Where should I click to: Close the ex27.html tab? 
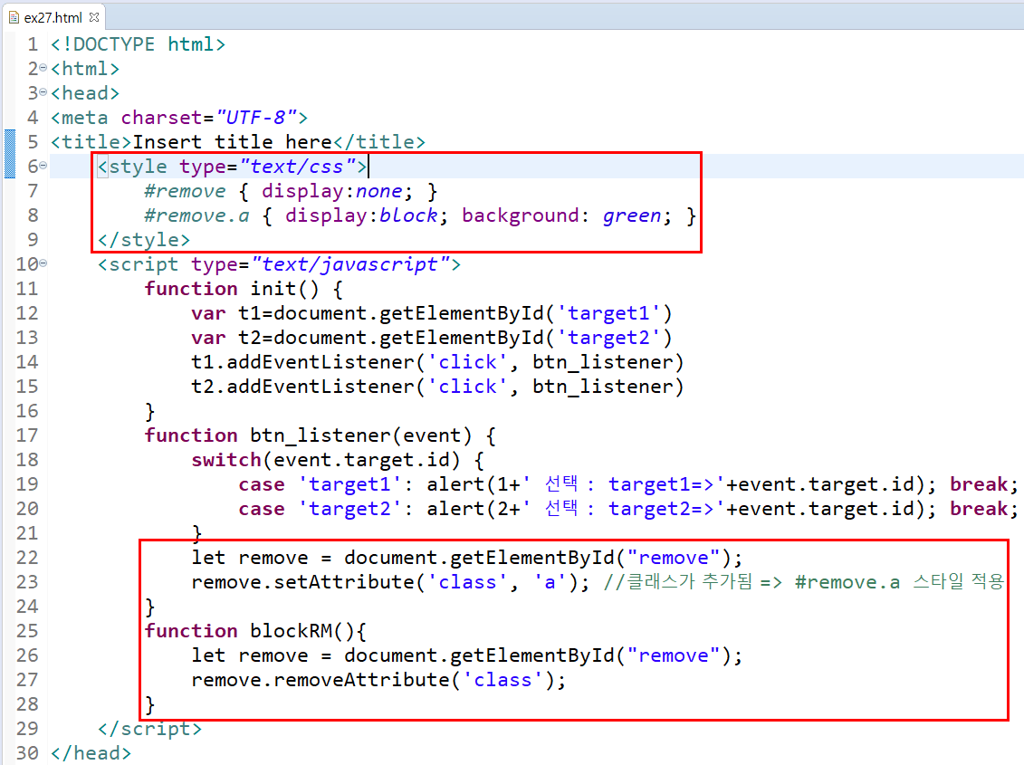click(94, 17)
